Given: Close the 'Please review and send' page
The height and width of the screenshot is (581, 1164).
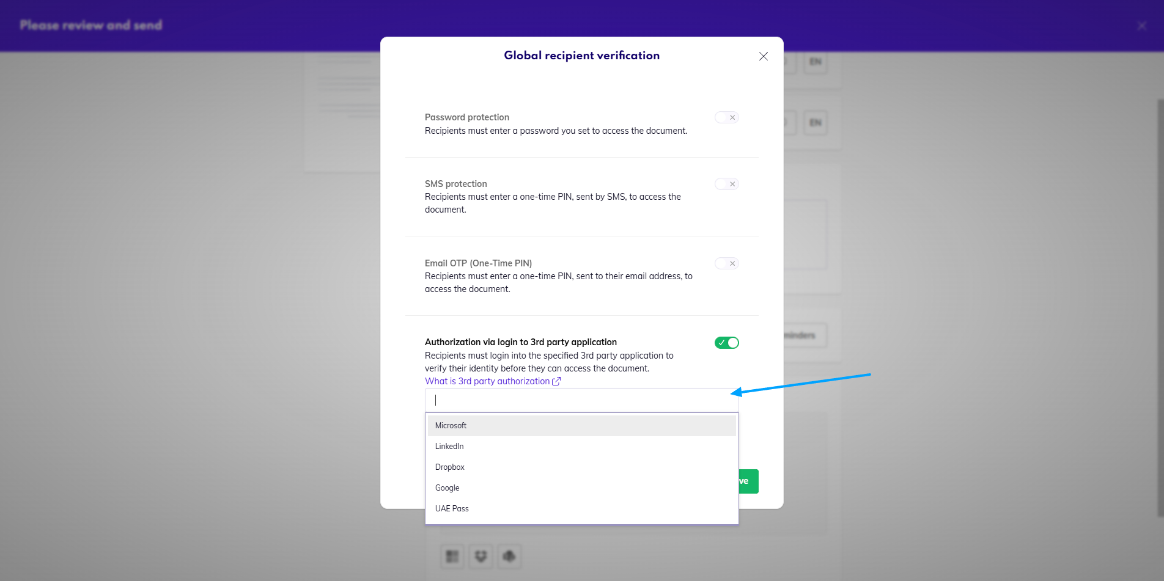Looking at the screenshot, I should pos(1141,26).
